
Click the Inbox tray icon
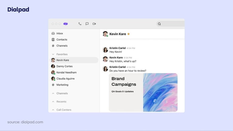(x=53, y=33)
